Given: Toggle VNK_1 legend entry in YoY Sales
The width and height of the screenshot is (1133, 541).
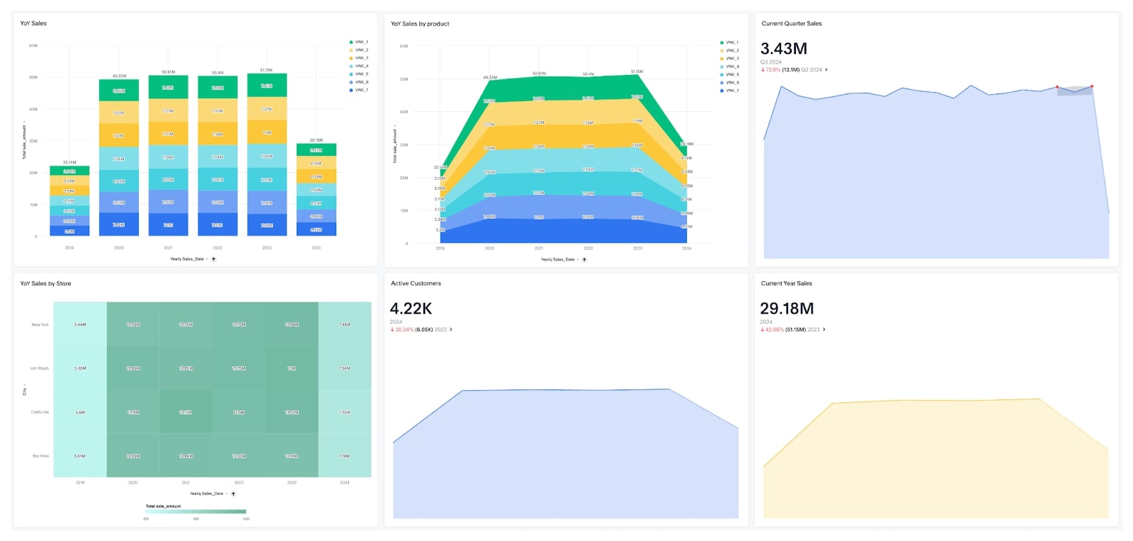Looking at the screenshot, I should pos(358,42).
